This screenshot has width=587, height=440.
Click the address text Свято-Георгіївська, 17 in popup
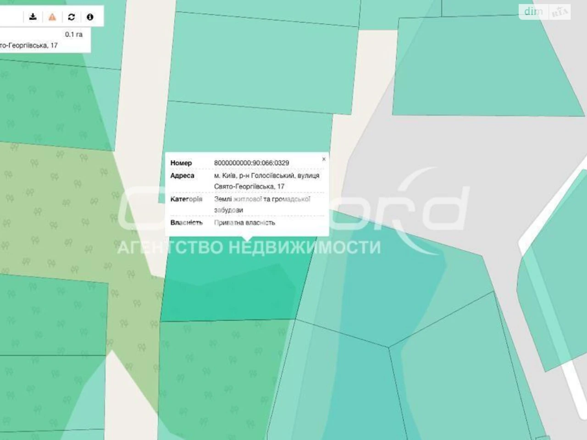click(249, 187)
